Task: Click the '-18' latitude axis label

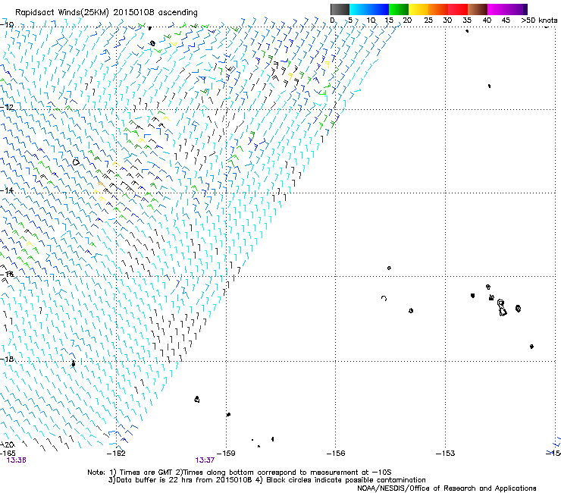Action: tap(7, 359)
